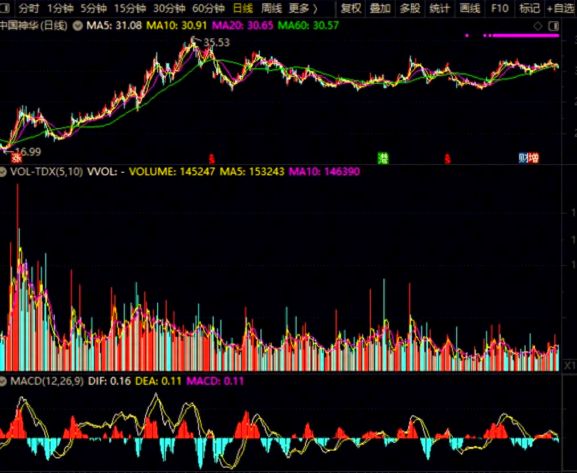Click the DEA: 0.11 value
The height and width of the screenshot is (473, 577).
coord(158,381)
